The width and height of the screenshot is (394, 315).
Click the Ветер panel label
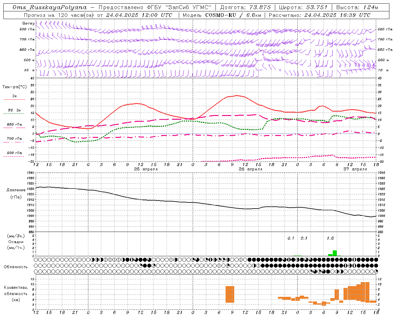(28, 23)
